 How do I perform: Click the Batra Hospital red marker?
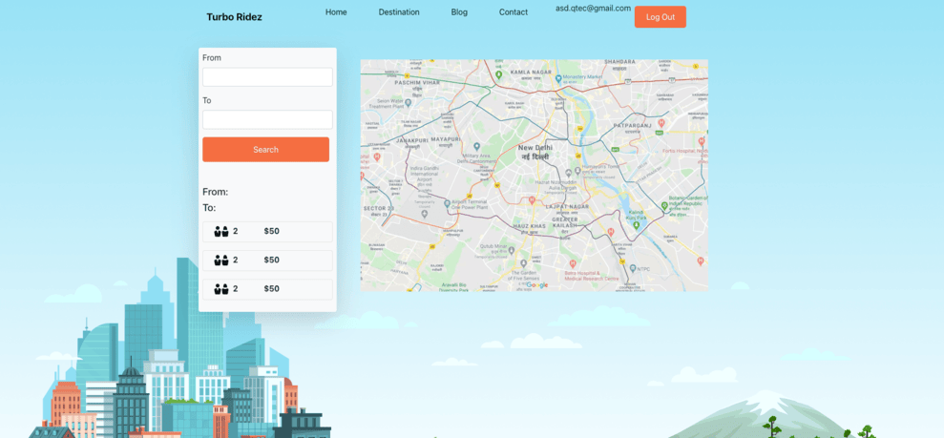(572, 263)
